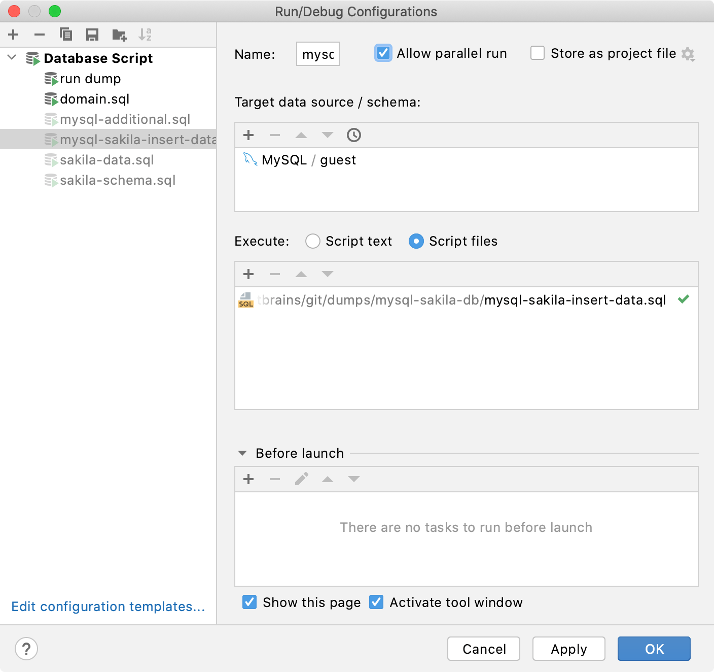Select the Script text radio button
Image resolution: width=714 pixels, height=672 pixels.
(x=313, y=242)
